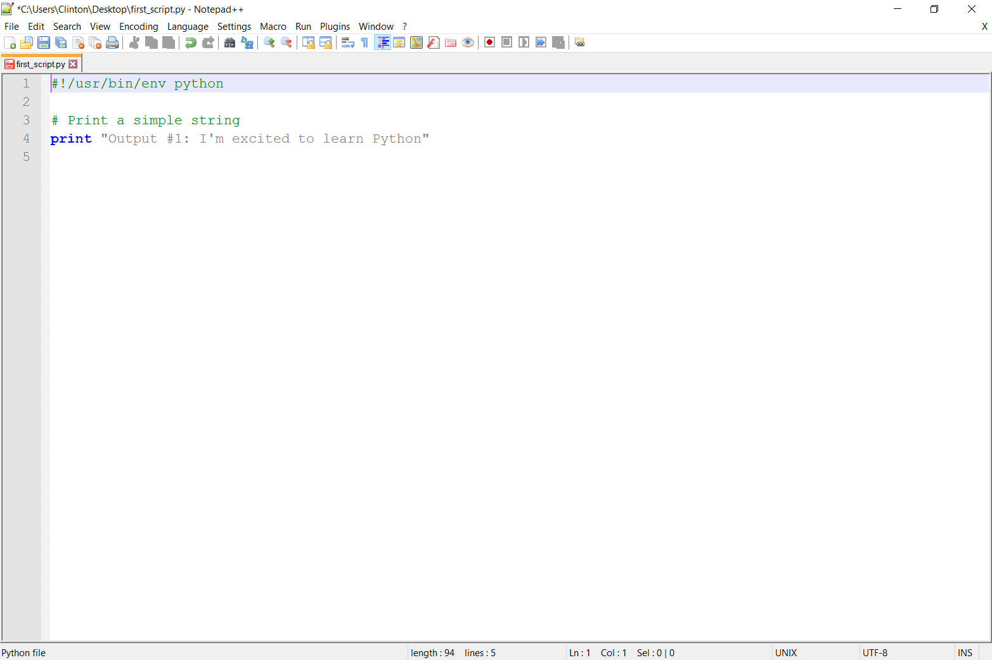
Task: Open the Window menu
Action: (x=376, y=27)
